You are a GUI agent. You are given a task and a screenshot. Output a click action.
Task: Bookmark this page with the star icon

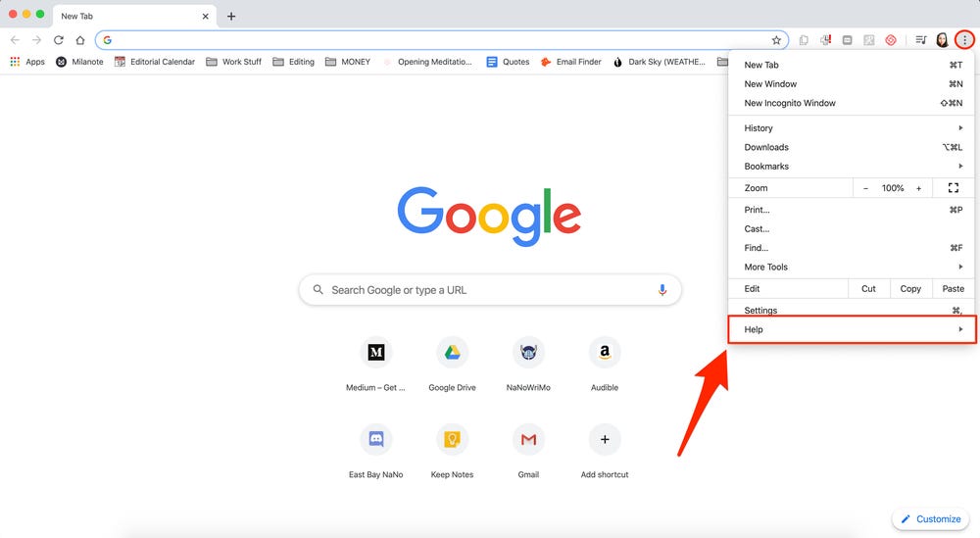click(x=776, y=40)
